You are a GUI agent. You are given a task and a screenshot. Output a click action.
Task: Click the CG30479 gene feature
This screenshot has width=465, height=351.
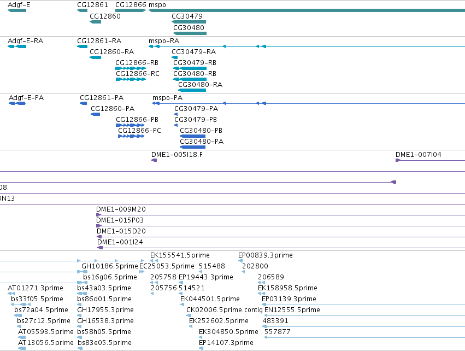[189, 22]
